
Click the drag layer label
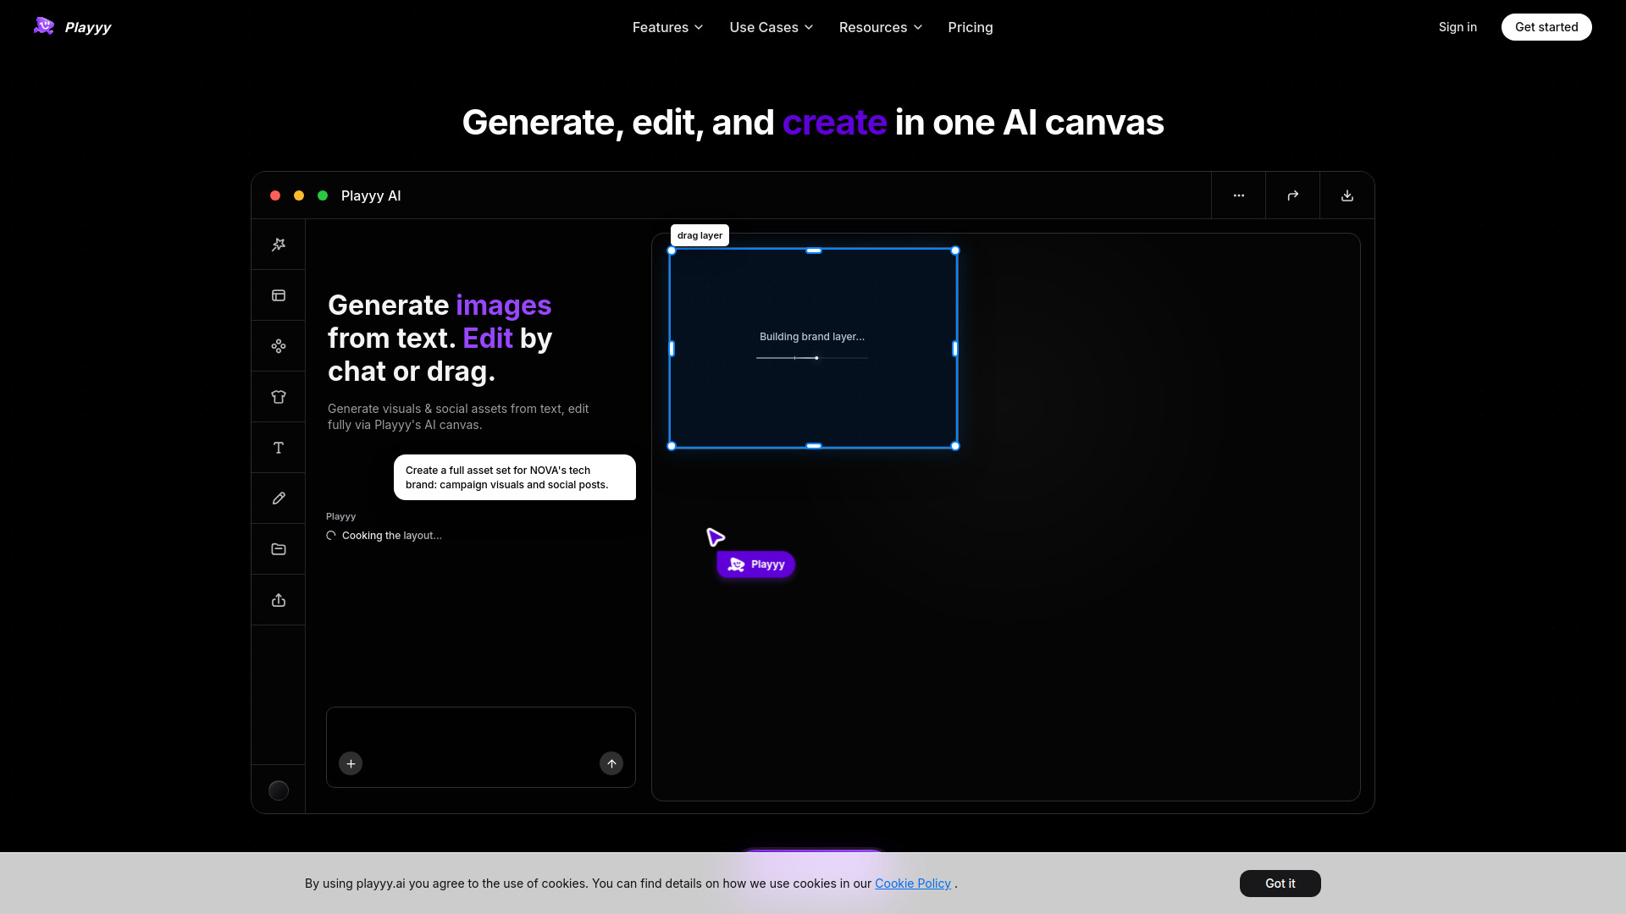[x=700, y=235]
